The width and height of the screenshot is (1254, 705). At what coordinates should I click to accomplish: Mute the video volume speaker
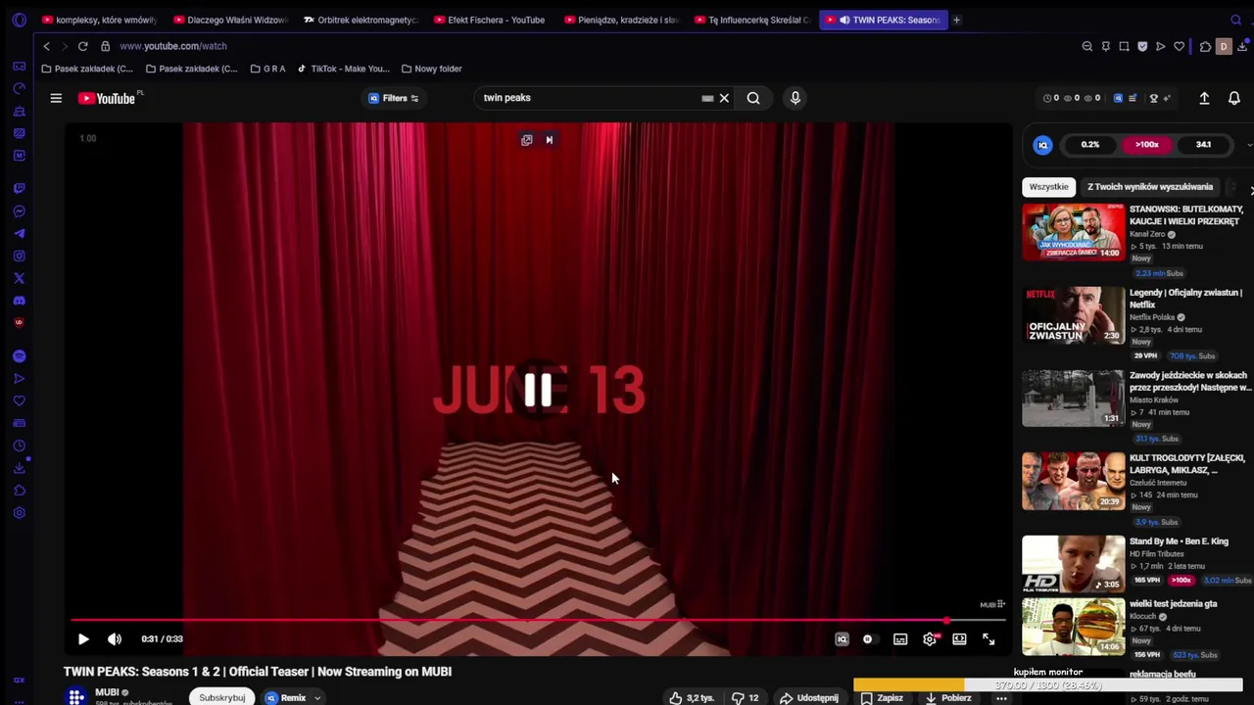click(x=115, y=639)
